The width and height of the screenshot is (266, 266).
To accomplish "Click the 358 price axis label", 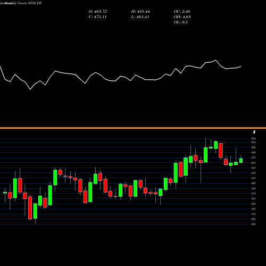I will tap(253, 199).
